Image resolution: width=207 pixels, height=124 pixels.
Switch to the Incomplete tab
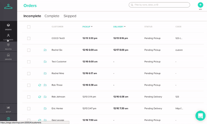32,16
